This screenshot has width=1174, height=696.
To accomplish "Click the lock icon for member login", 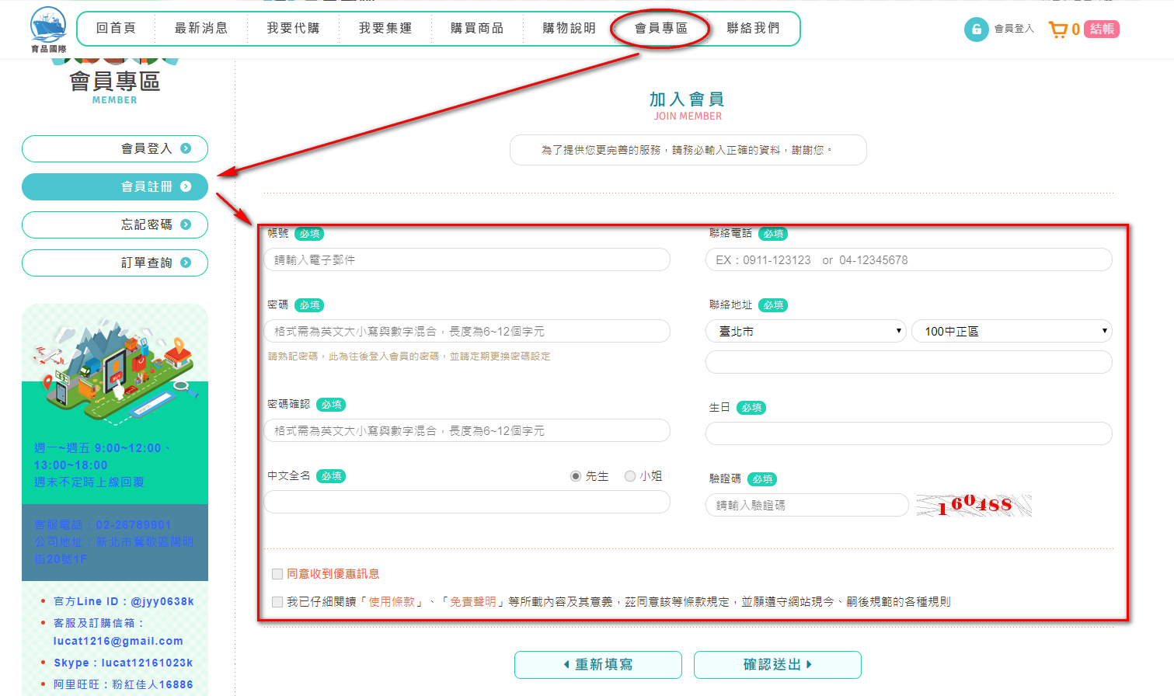I will tap(976, 30).
